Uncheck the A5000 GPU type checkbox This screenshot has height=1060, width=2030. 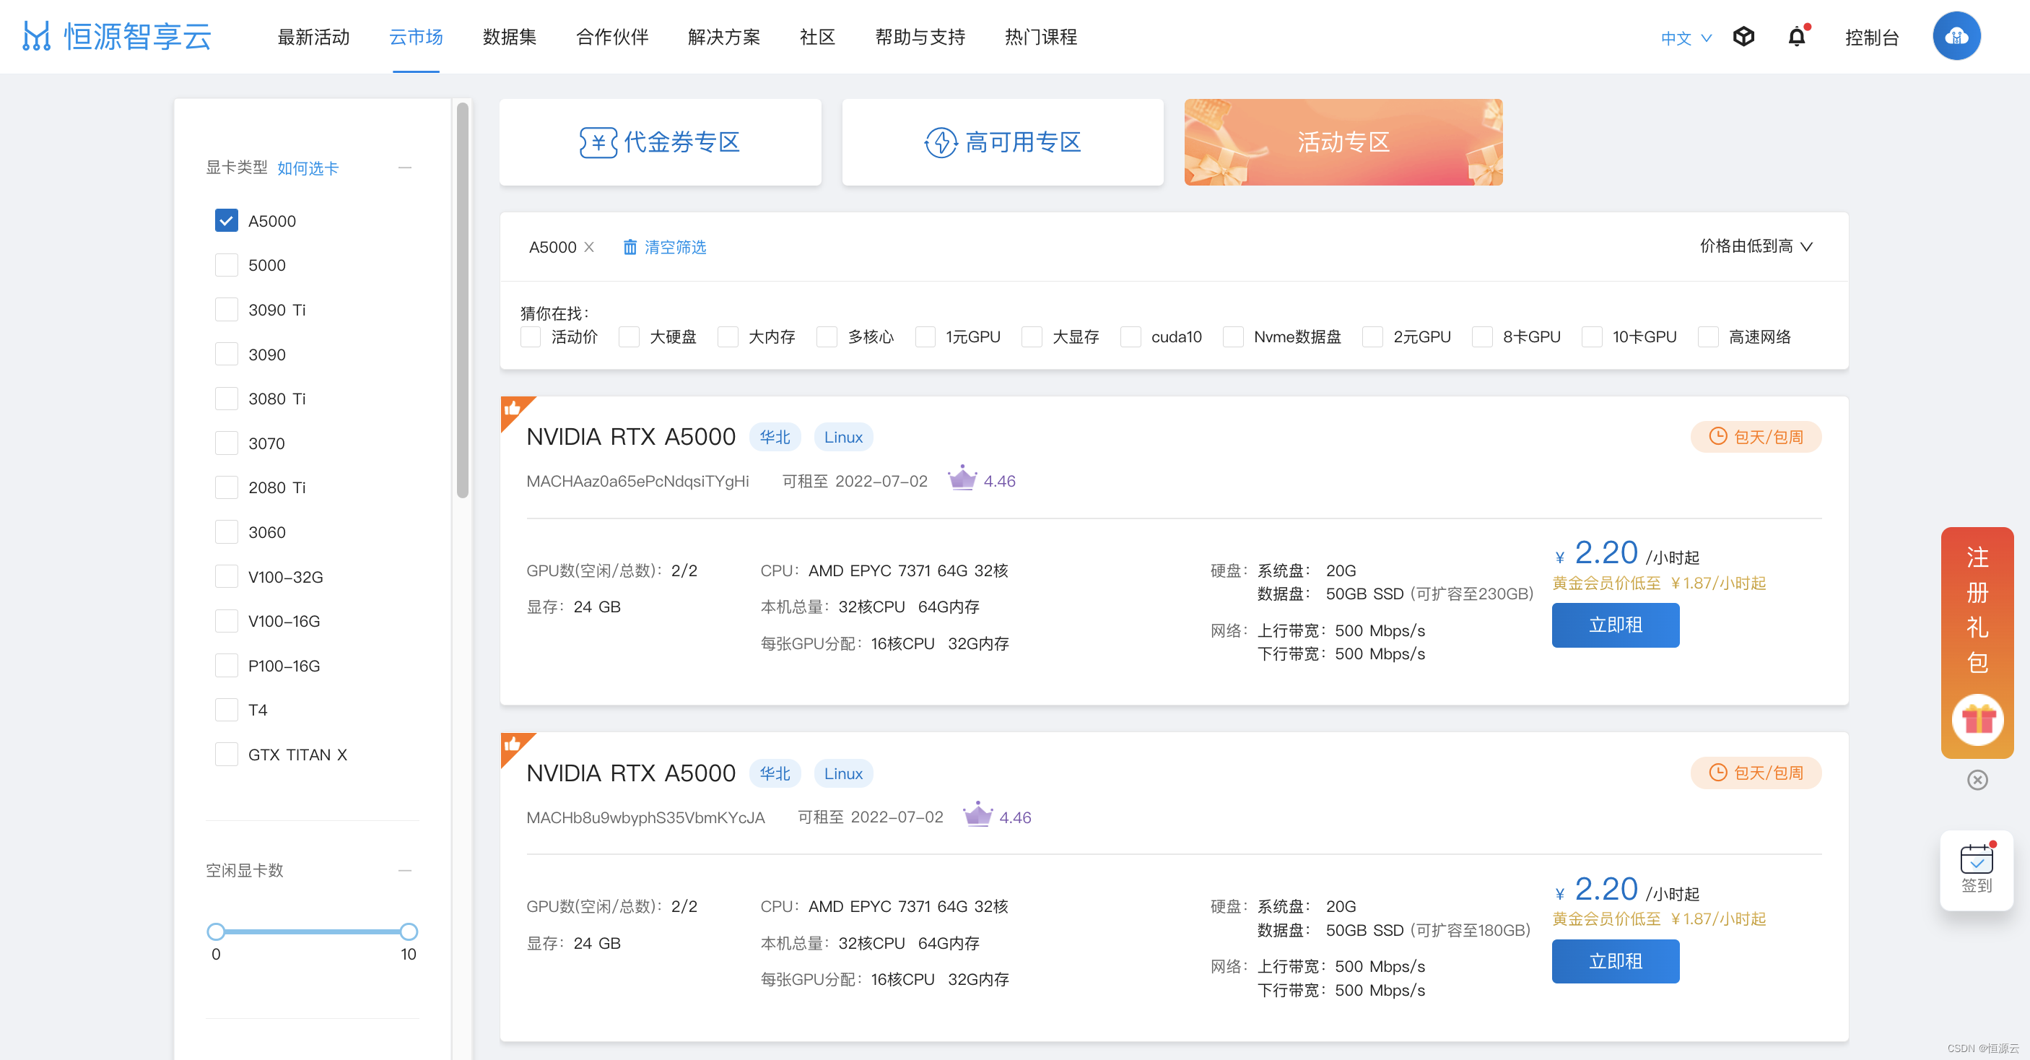226,221
